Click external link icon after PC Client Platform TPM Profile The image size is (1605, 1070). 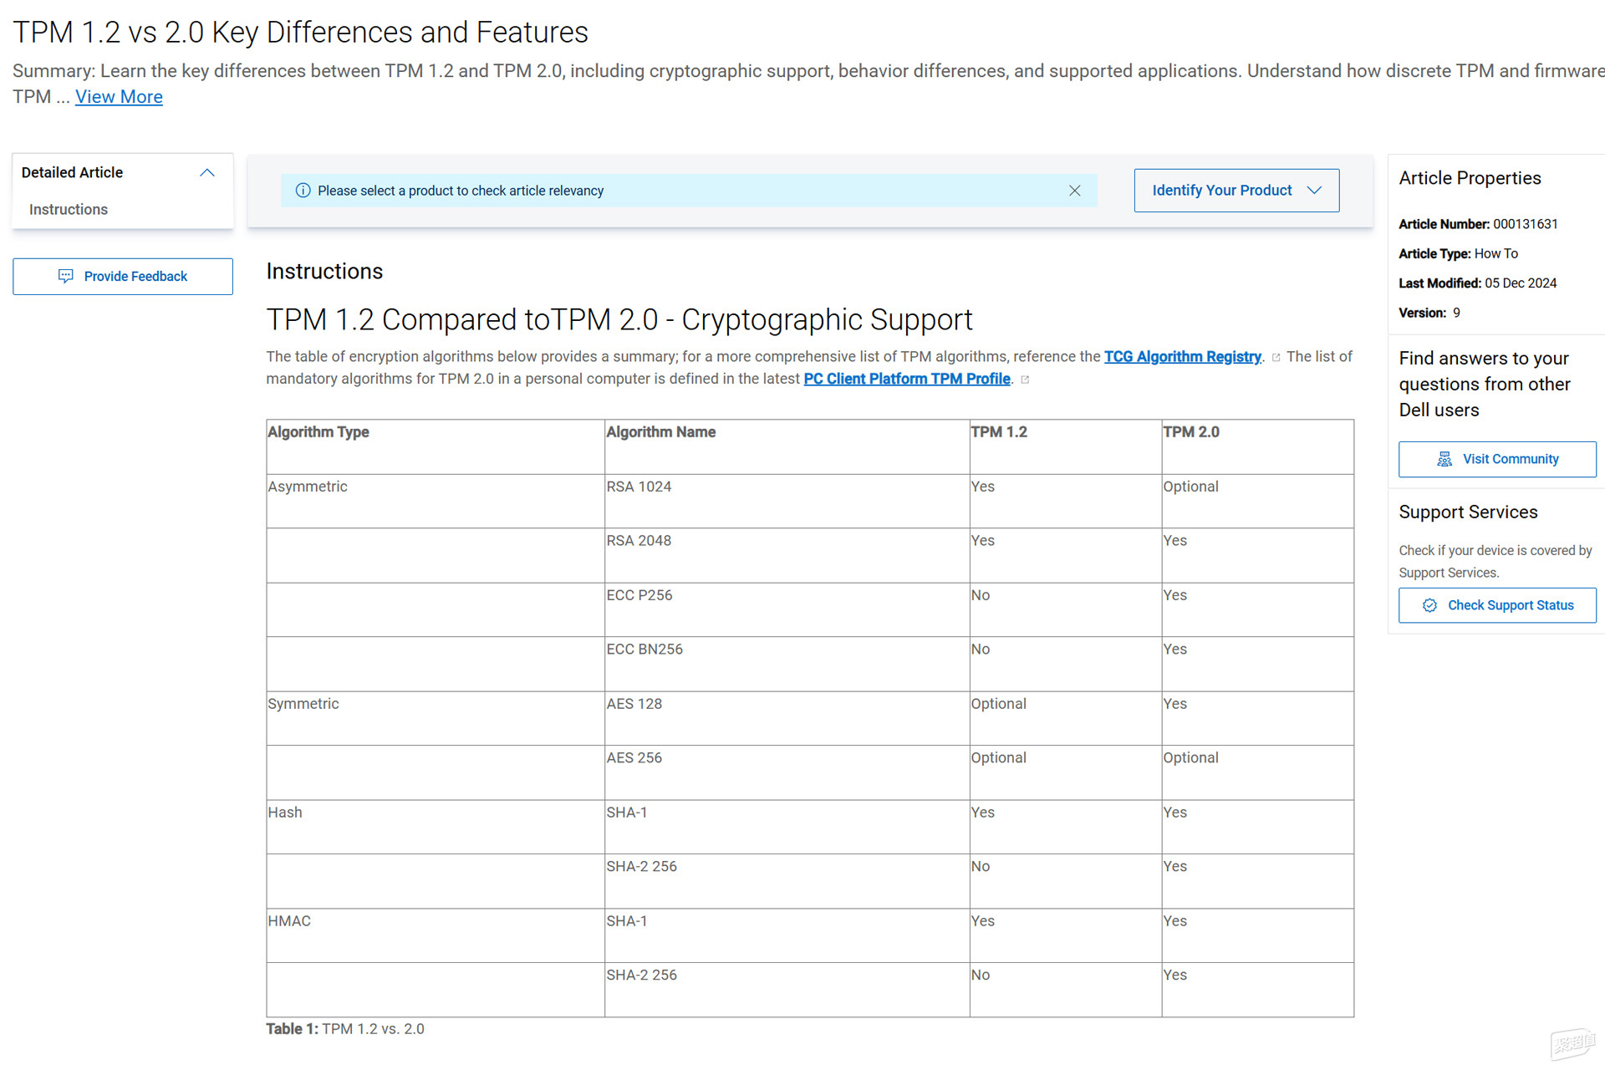click(x=1025, y=380)
